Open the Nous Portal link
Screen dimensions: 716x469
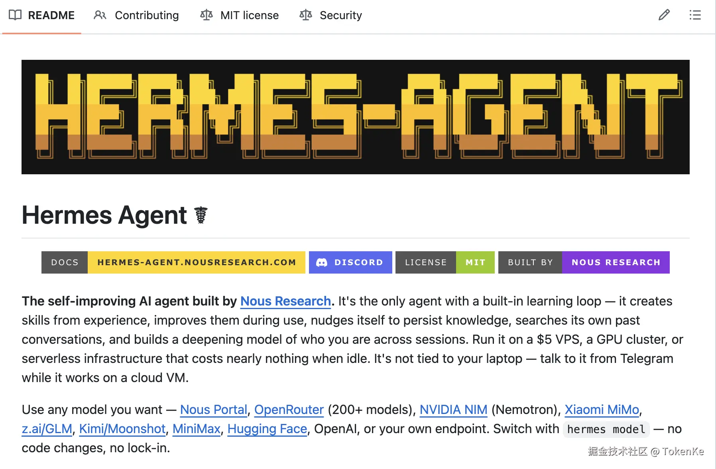click(214, 410)
